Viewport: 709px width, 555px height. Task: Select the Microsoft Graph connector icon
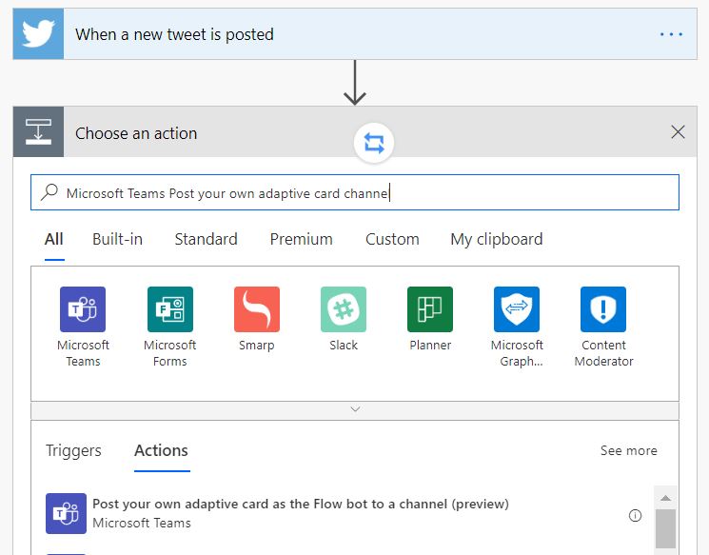click(517, 309)
